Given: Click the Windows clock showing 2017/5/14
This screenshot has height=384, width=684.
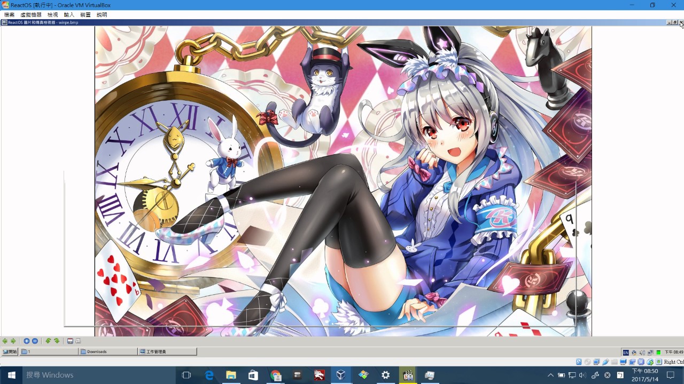Looking at the screenshot, I should click(644, 375).
